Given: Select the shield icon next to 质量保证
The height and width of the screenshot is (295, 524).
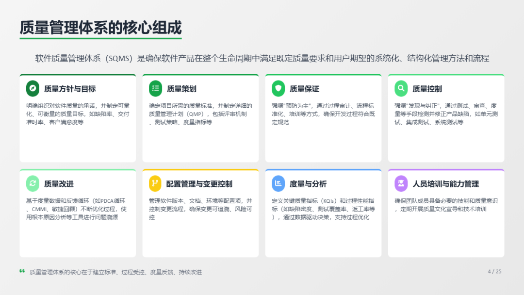Looking at the screenshot, I should click(x=278, y=88).
